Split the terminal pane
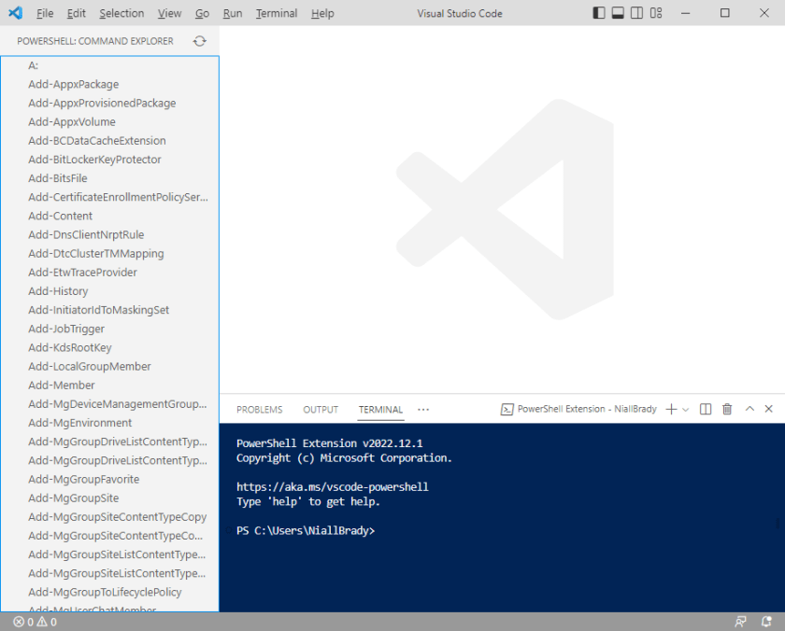785x631 pixels. coord(706,409)
